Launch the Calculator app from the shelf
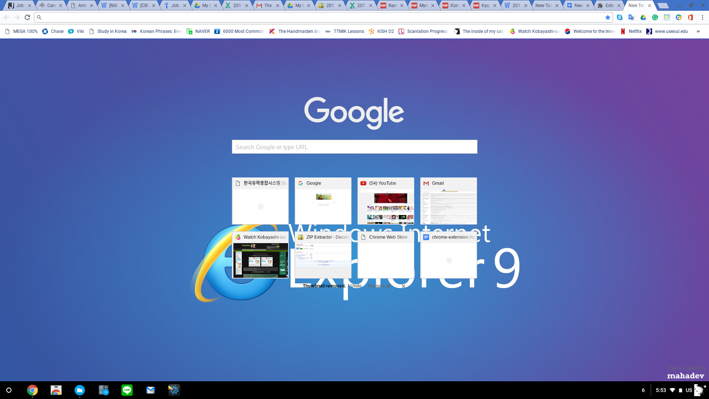 pos(103,390)
